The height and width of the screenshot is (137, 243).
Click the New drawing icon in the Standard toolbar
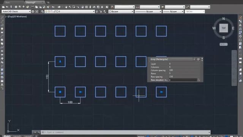pos(3,7)
